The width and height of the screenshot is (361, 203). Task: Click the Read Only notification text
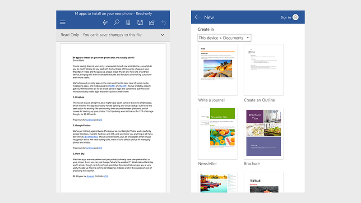[x=102, y=35]
